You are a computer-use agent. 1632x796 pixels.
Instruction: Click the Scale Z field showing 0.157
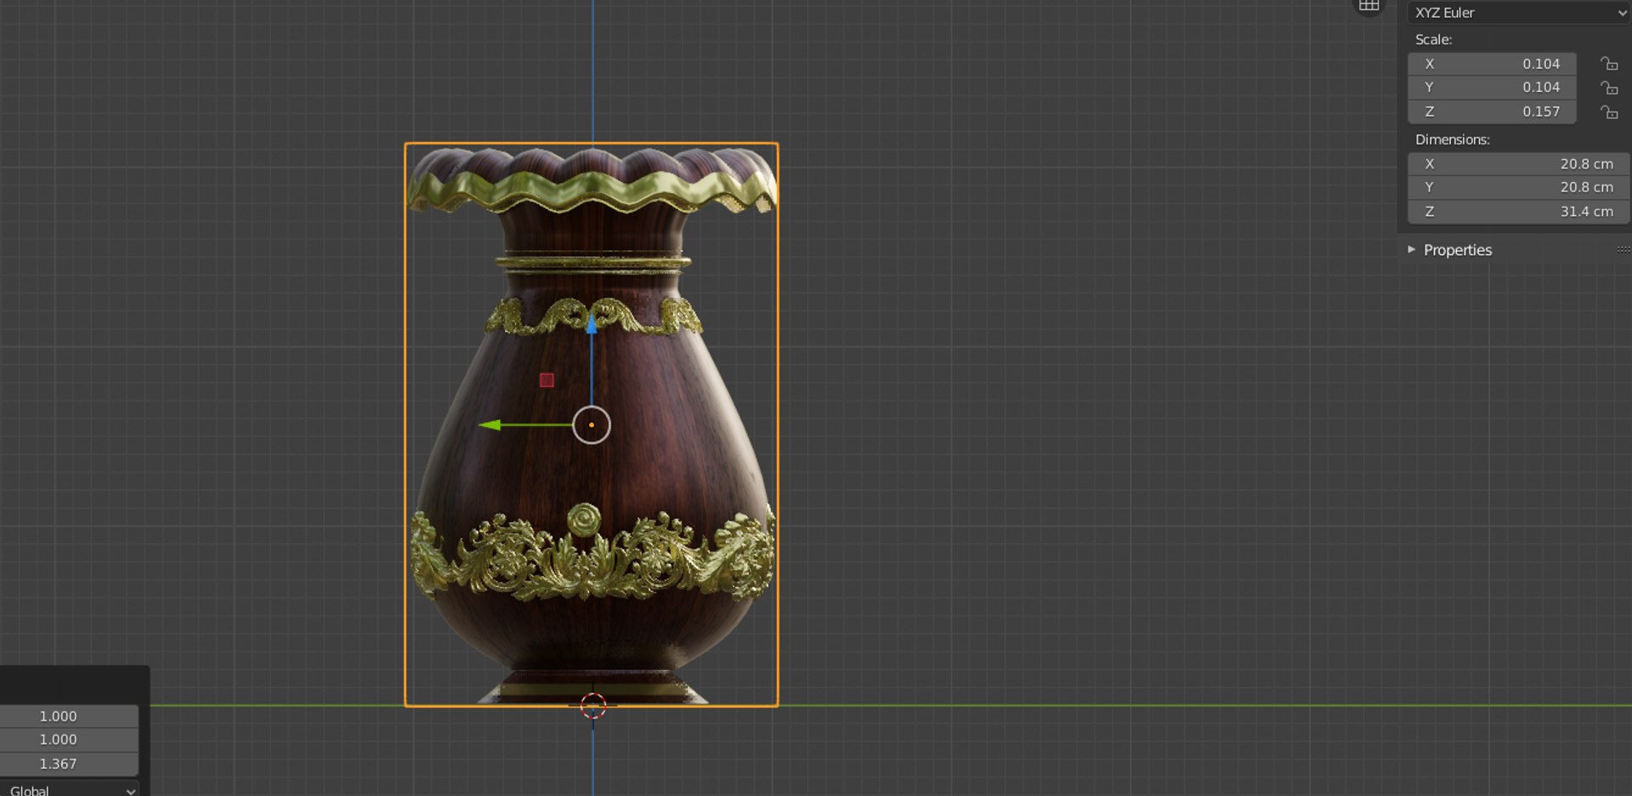click(x=1492, y=111)
